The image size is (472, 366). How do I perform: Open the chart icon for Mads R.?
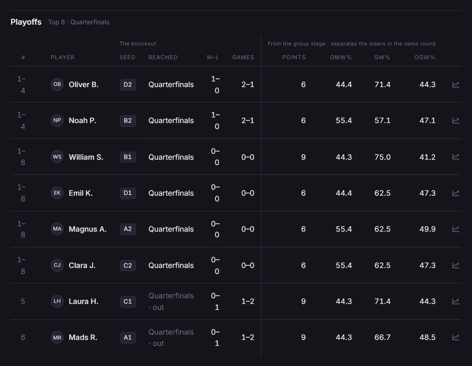pyautogui.click(x=455, y=337)
